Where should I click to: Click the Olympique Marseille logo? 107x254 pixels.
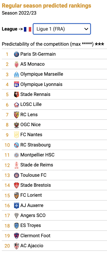(x=16, y=74)
